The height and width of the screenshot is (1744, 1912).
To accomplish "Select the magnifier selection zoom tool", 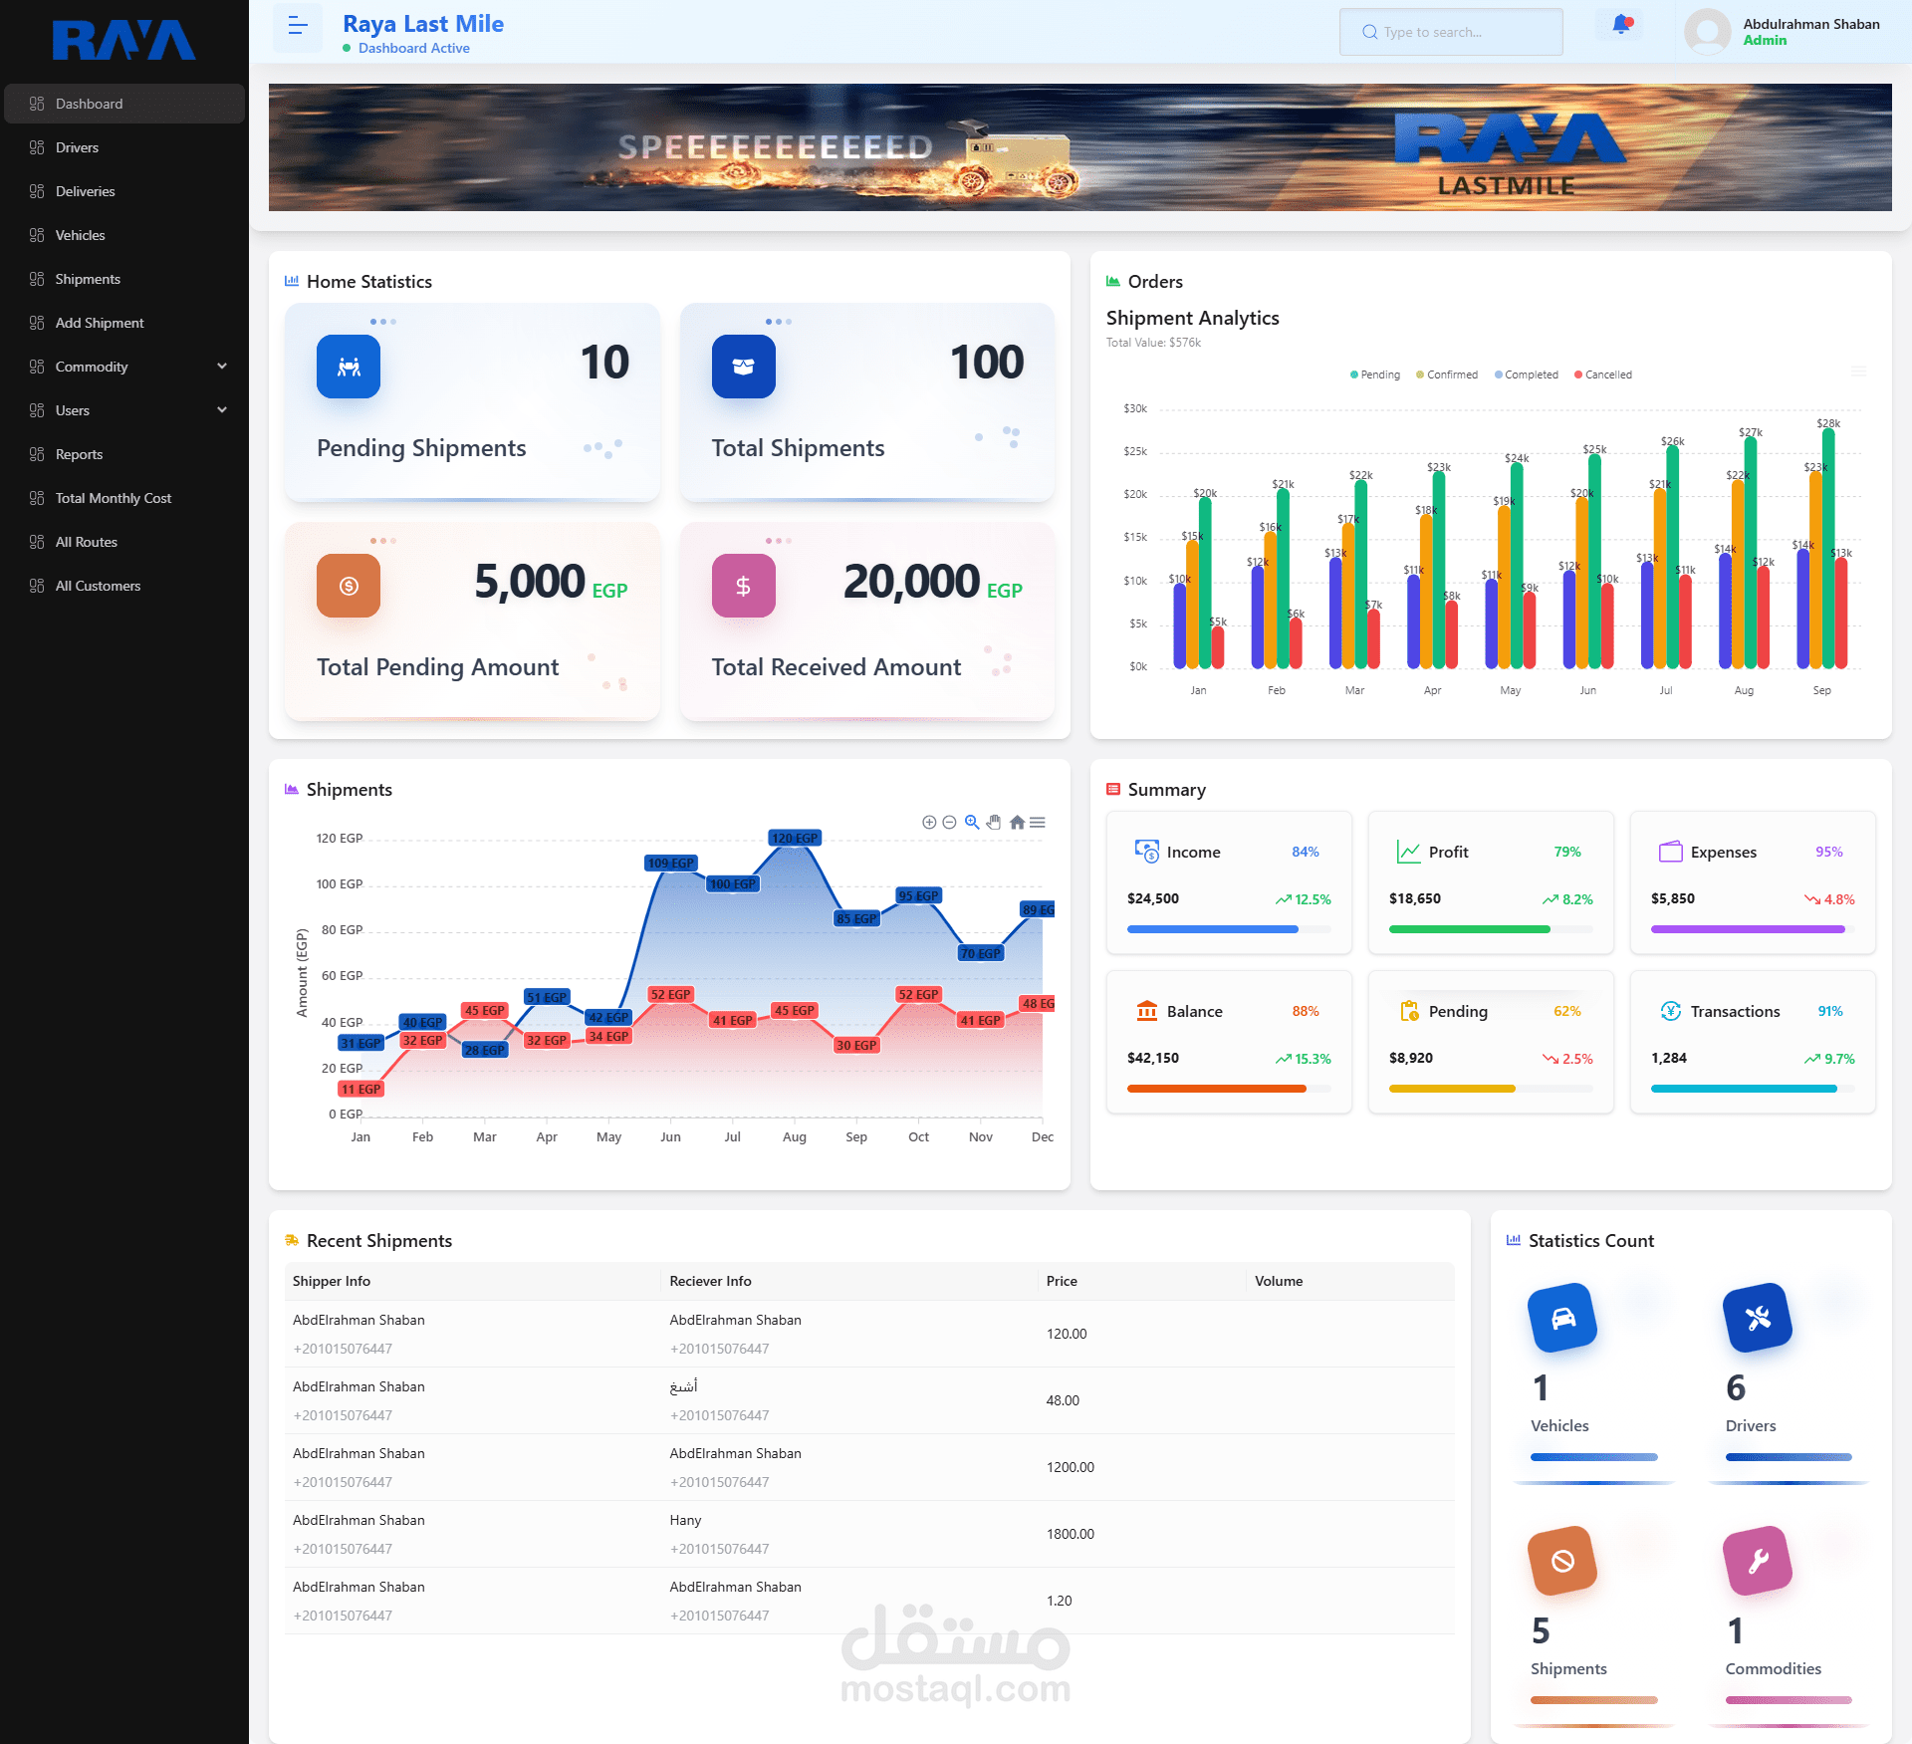I will click(972, 823).
